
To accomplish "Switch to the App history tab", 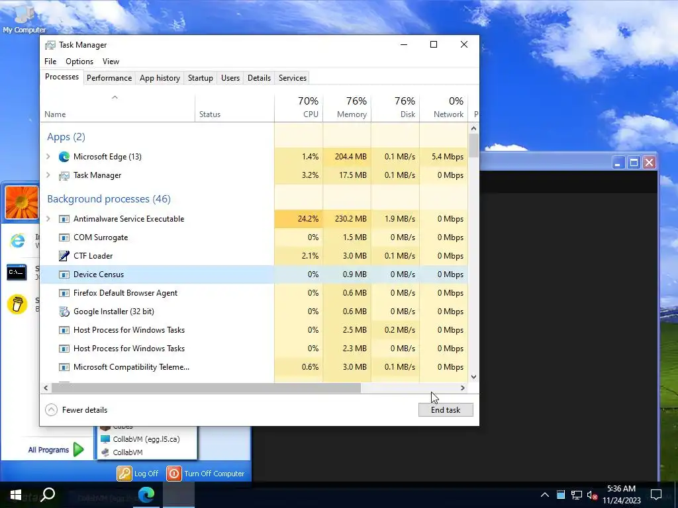I will click(x=160, y=78).
